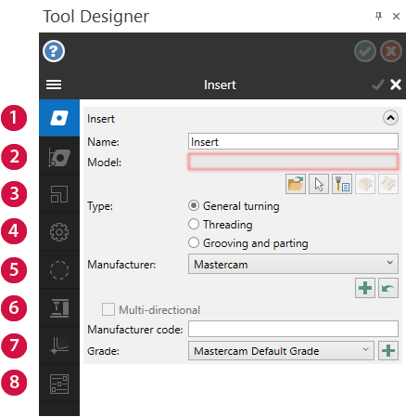The width and height of the screenshot is (406, 417).
Task: Open the Insert tab in sidebar
Action: tap(59, 118)
